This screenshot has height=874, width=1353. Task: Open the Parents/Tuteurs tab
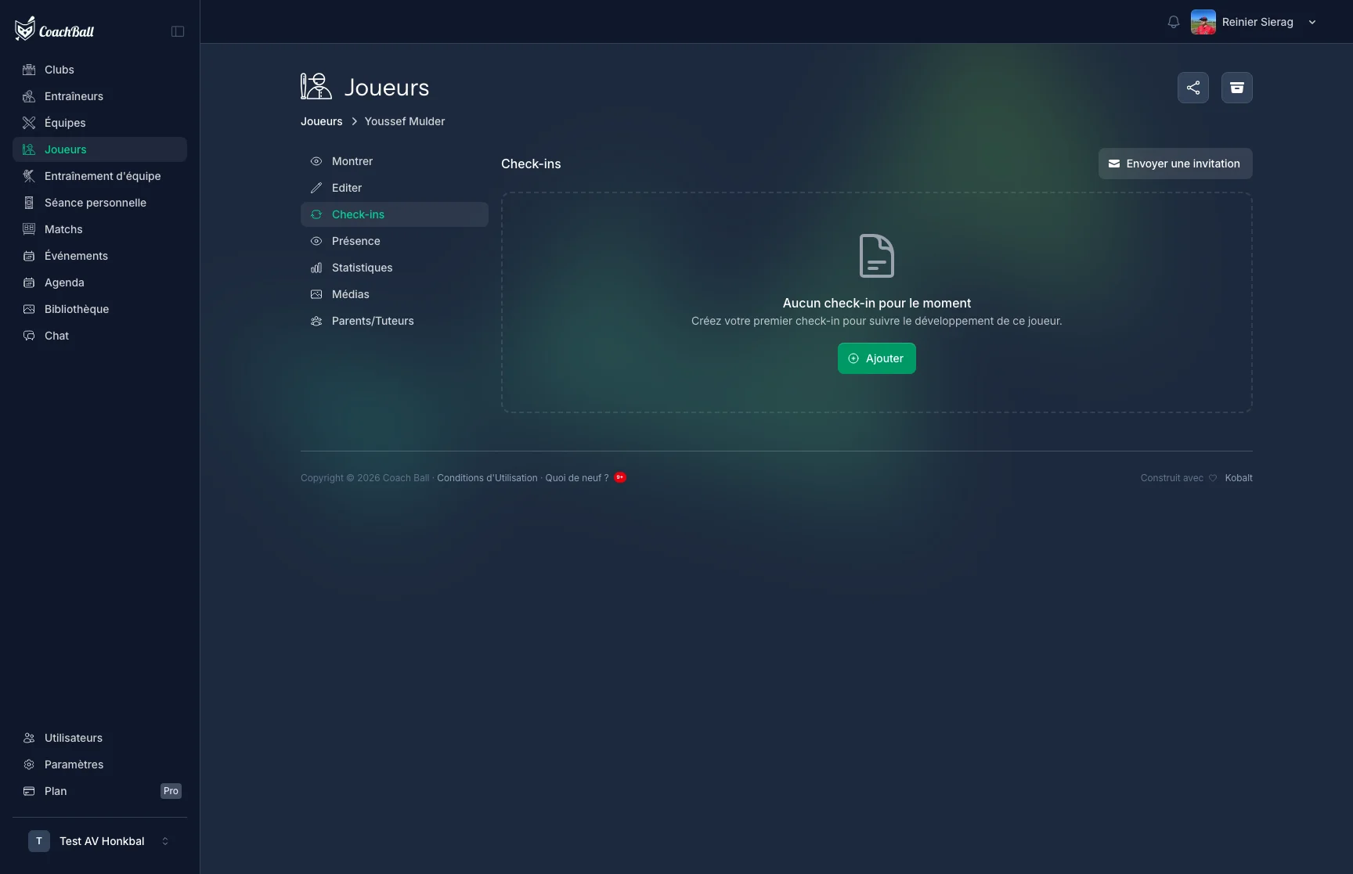click(x=395, y=321)
